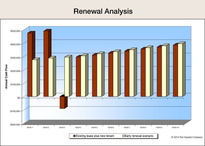Select Year 2 early renewal cream bar
This screenshot has height=146, width=205.
(x=51, y=77)
